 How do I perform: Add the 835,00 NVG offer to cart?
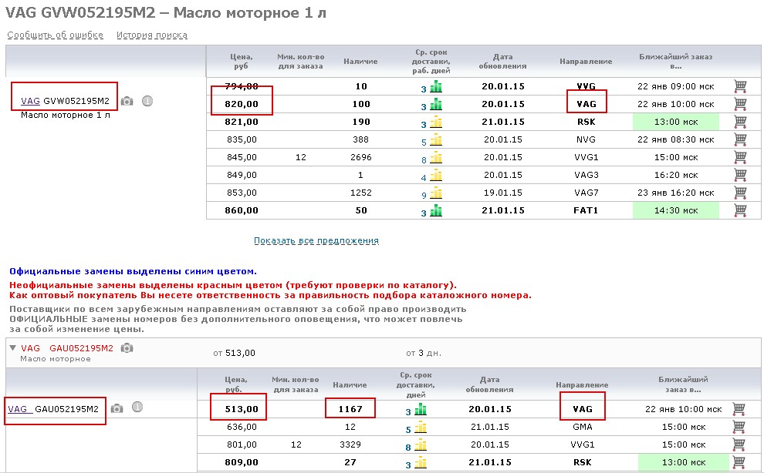(740, 139)
